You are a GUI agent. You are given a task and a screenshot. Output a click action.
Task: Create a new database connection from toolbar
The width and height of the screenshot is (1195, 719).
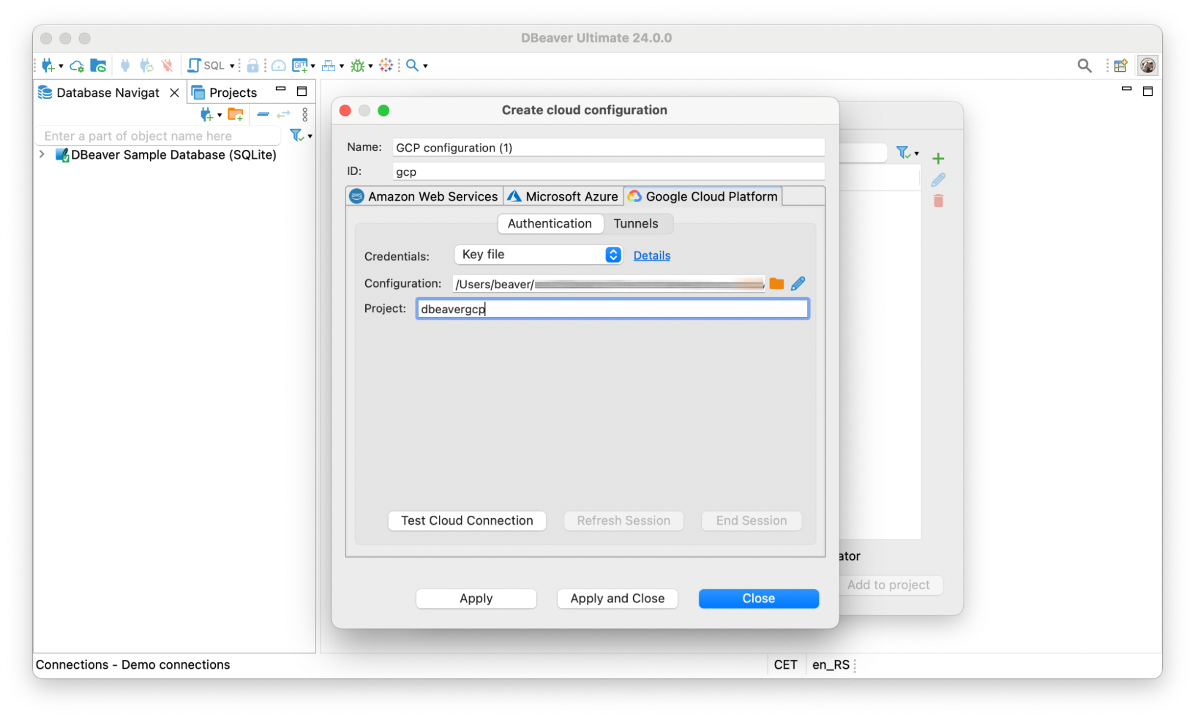coord(48,66)
